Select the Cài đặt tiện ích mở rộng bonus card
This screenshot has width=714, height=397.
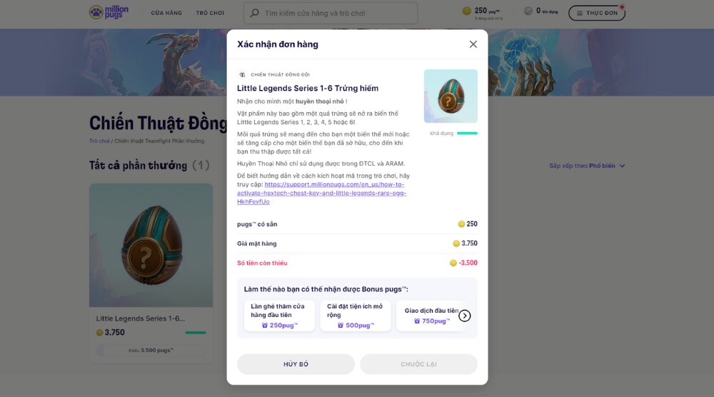pos(355,316)
